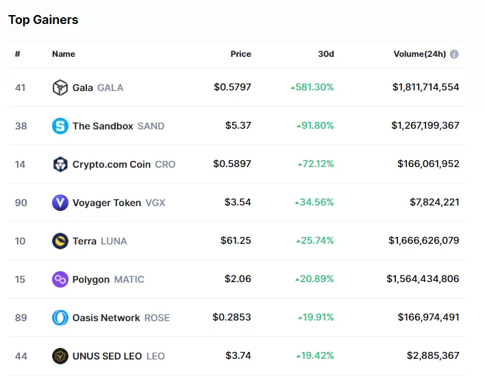Click the Polygon MATIC logo icon
This screenshot has width=485, height=378.
(x=60, y=279)
